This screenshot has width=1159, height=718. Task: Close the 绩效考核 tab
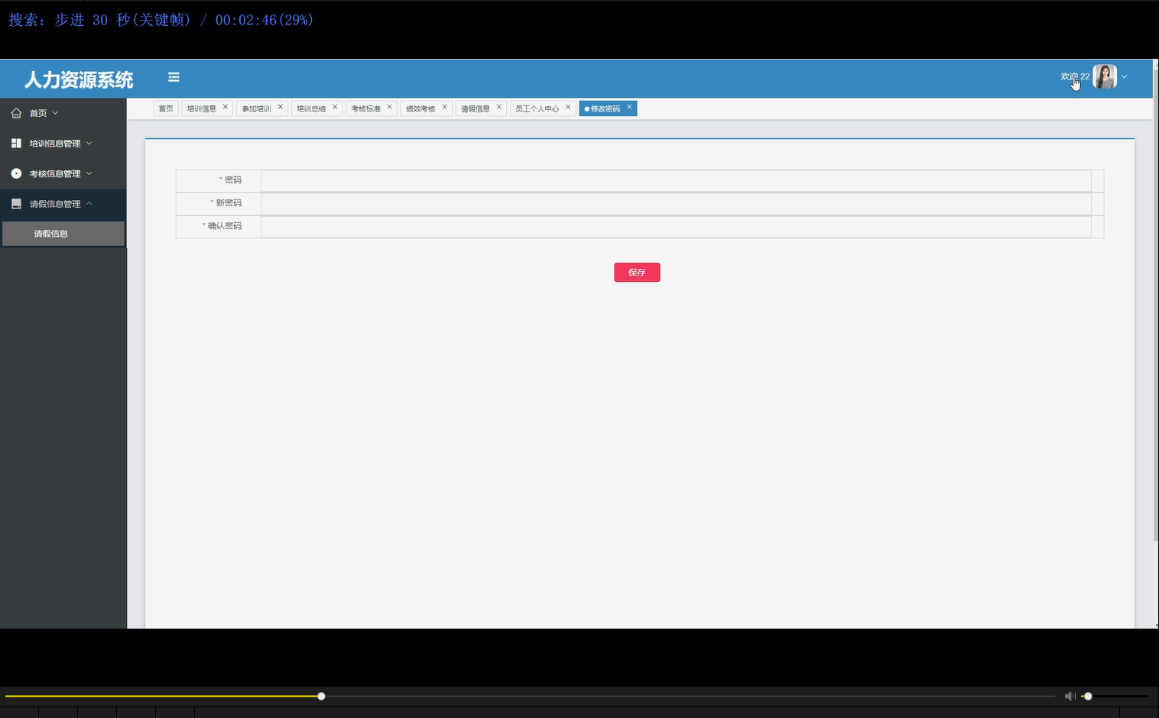coord(444,107)
